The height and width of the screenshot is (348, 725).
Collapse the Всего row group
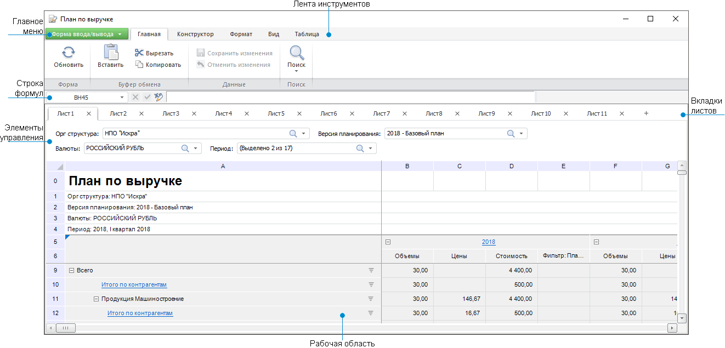pyautogui.click(x=71, y=270)
